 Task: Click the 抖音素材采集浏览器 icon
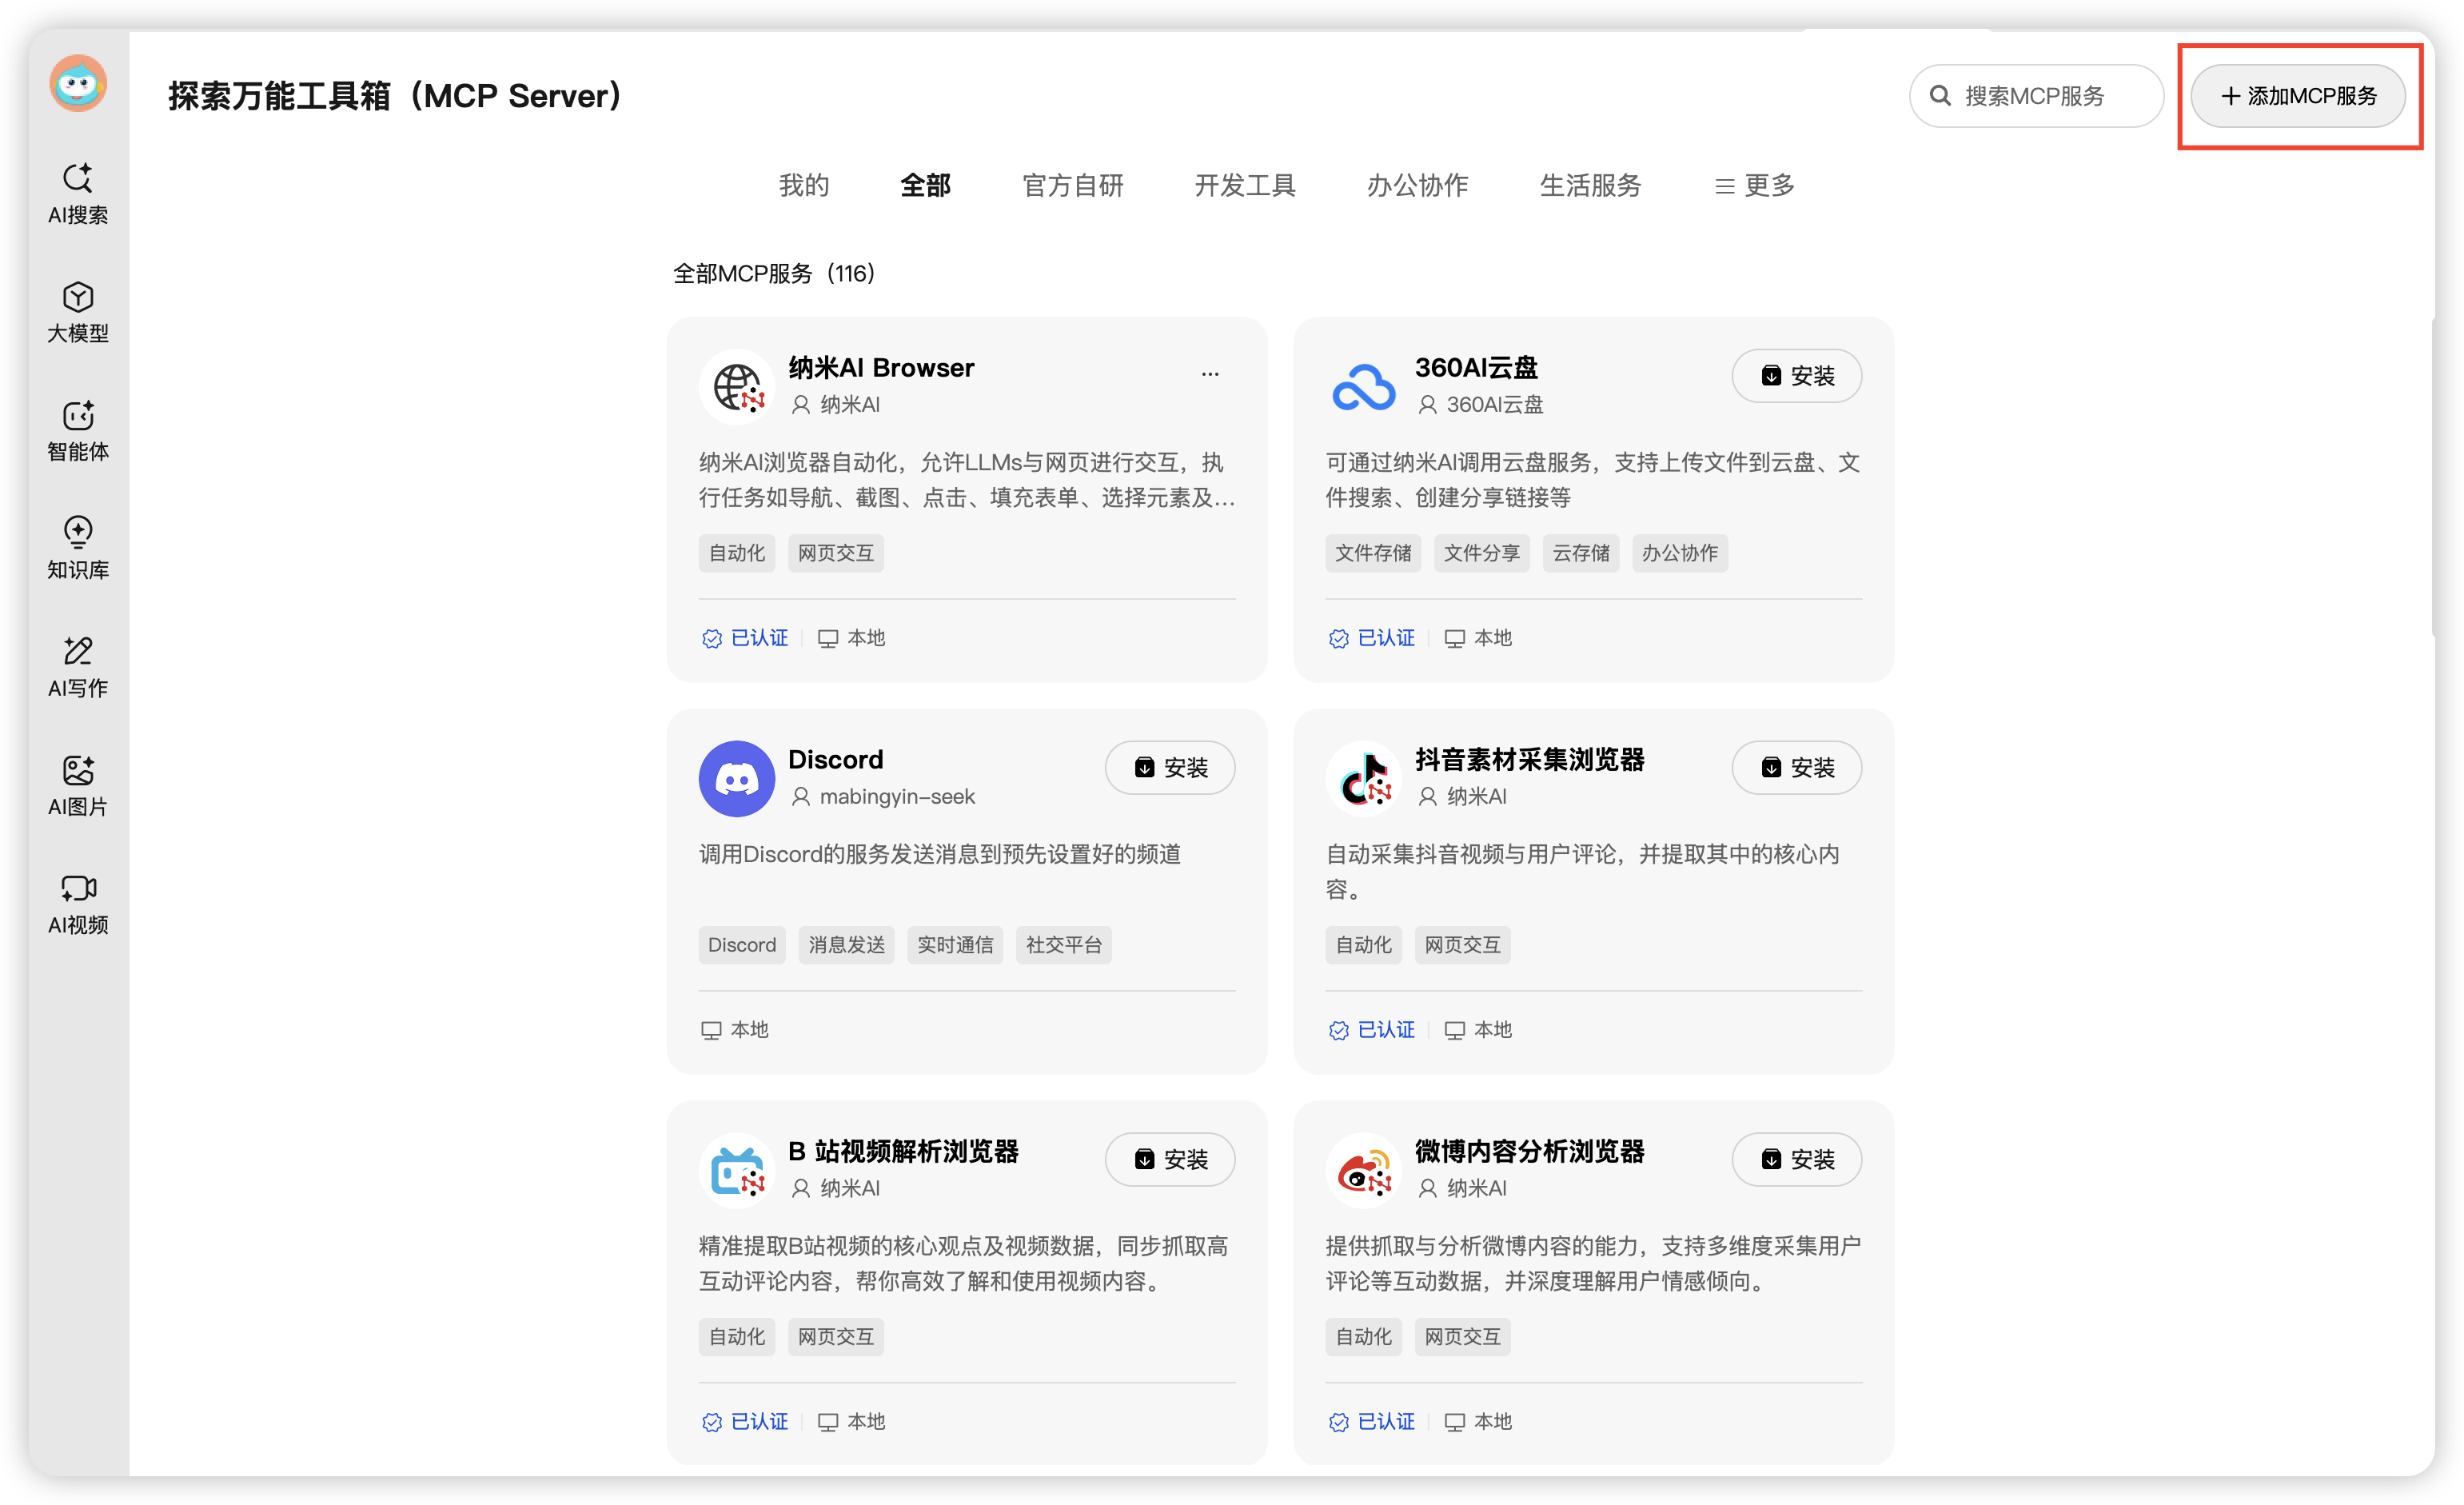point(1364,778)
